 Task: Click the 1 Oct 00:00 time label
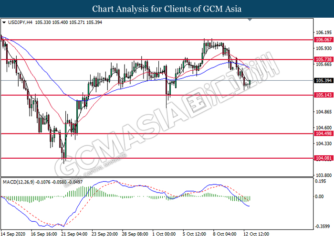pyautogui.click(x=164, y=234)
